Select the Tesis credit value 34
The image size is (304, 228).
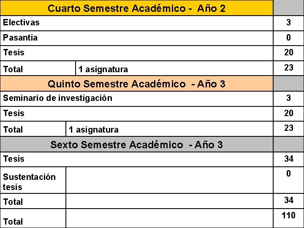288,159
